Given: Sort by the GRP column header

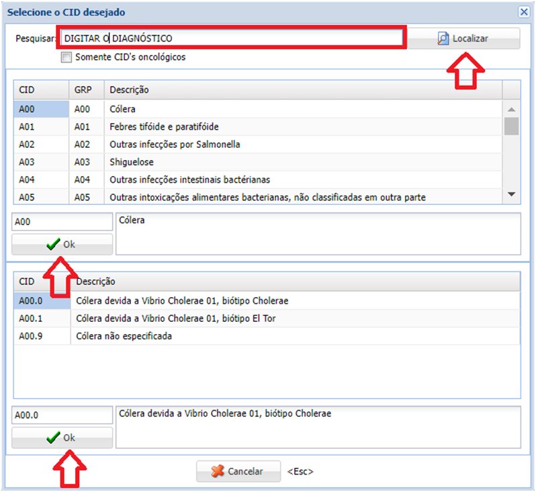Looking at the screenshot, I should pyautogui.click(x=86, y=90).
